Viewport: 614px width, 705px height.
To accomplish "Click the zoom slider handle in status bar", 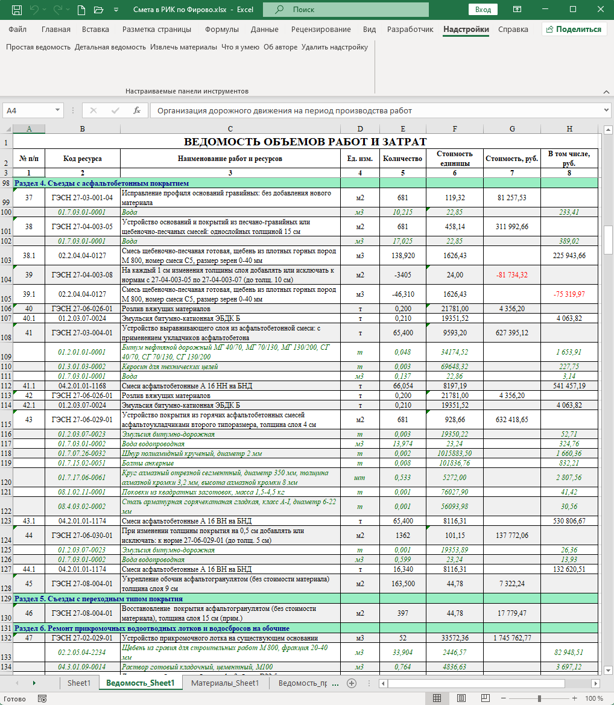I will [x=539, y=698].
